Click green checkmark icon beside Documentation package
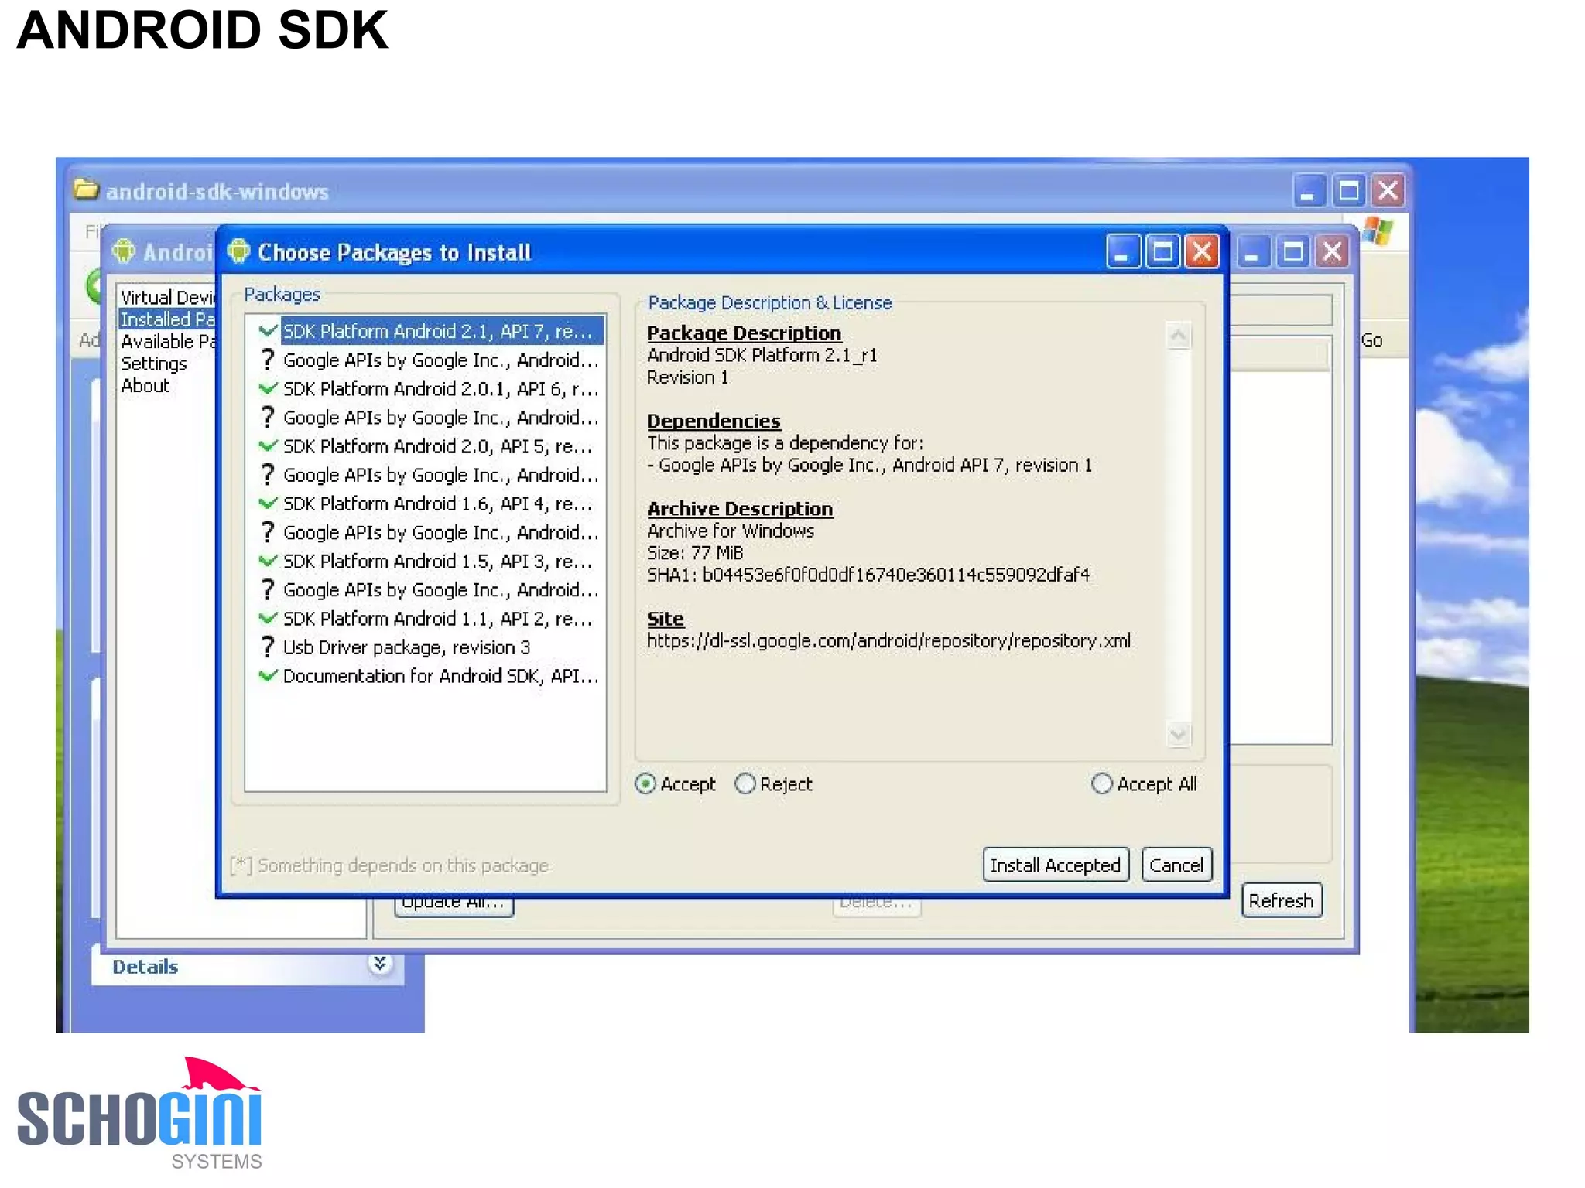Image resolution: width=1585 pixels, height=1188 pixels. click(268, 675)
